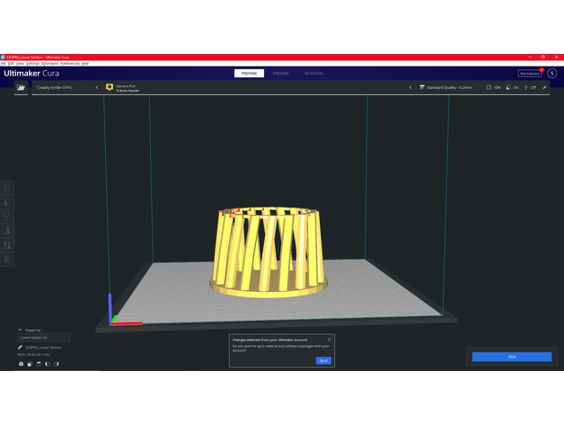Open the Per Model Settings tool
This screenshot has height=424, width=564.
pos(9,244)
